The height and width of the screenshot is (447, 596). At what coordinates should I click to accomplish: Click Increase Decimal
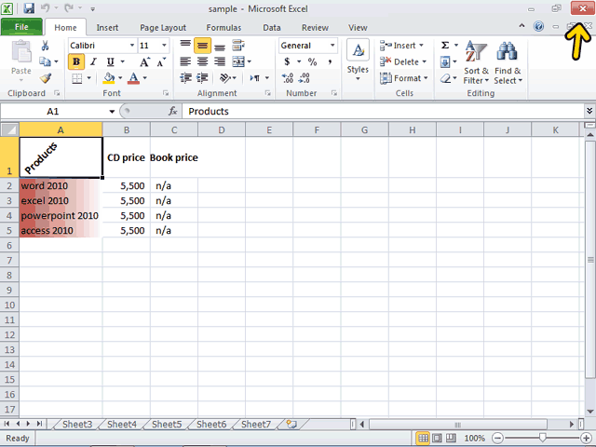pos(288,78)
